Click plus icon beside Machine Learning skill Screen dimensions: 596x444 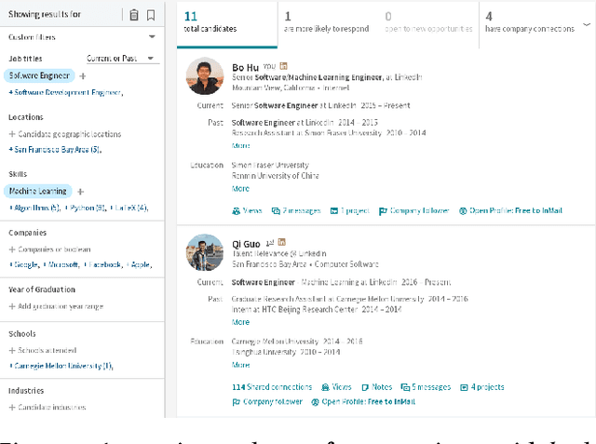click(x=80, y=191)
